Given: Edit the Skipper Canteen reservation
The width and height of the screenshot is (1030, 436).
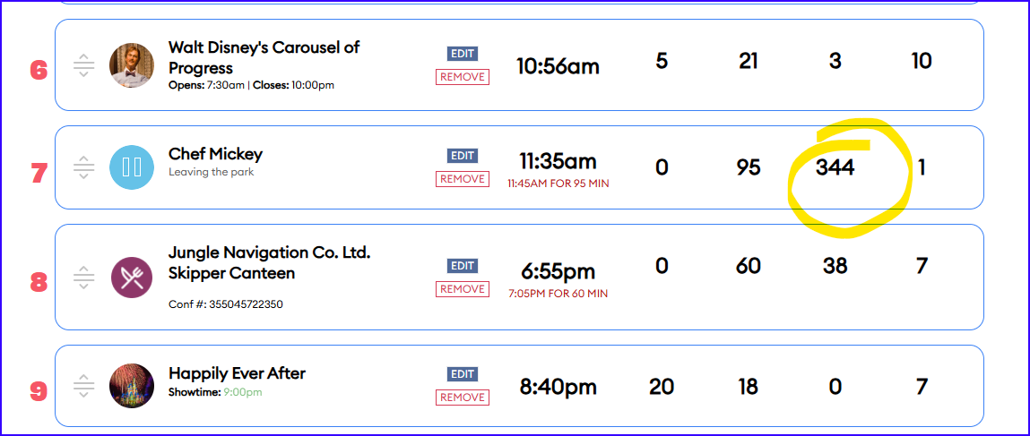Looking at the screenshot, I should (463, 266).
